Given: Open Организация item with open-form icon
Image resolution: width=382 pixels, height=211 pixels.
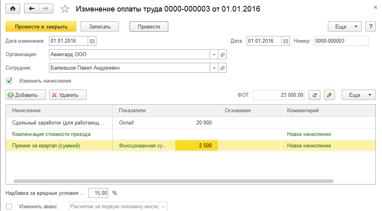Looking at the screenshot, I should [x=222, y=54].
